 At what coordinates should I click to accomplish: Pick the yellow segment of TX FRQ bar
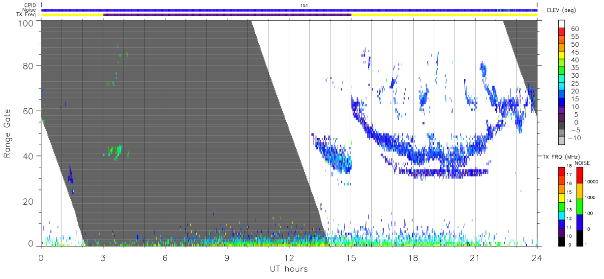[562, 197]
